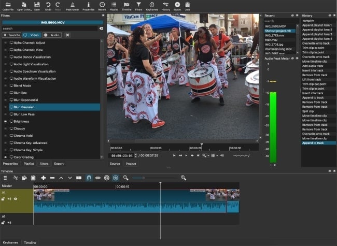Open the Peak Meter panel from toolbar

(x=72, y=6)
